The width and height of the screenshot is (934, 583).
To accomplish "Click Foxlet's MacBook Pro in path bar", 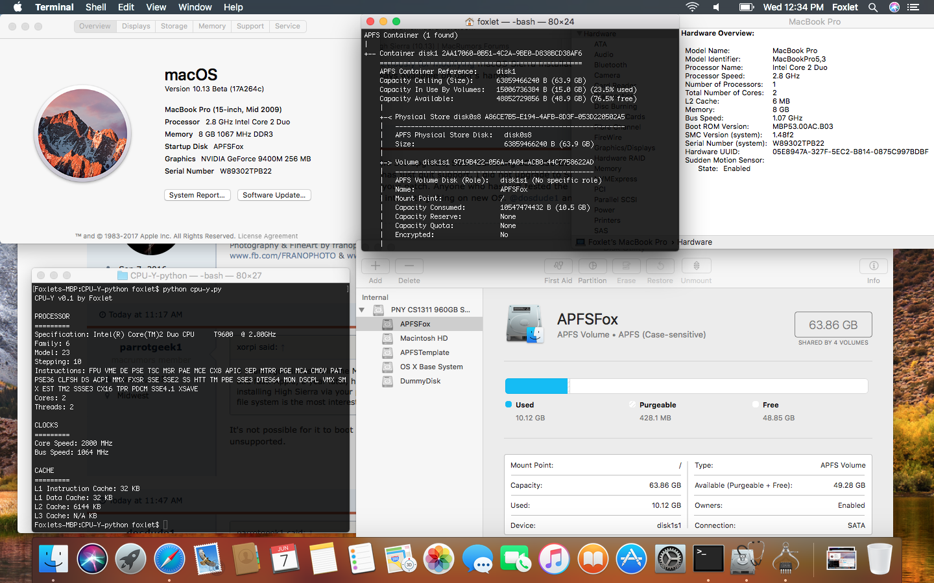I will pyautogui.click(x=621, y=242).
